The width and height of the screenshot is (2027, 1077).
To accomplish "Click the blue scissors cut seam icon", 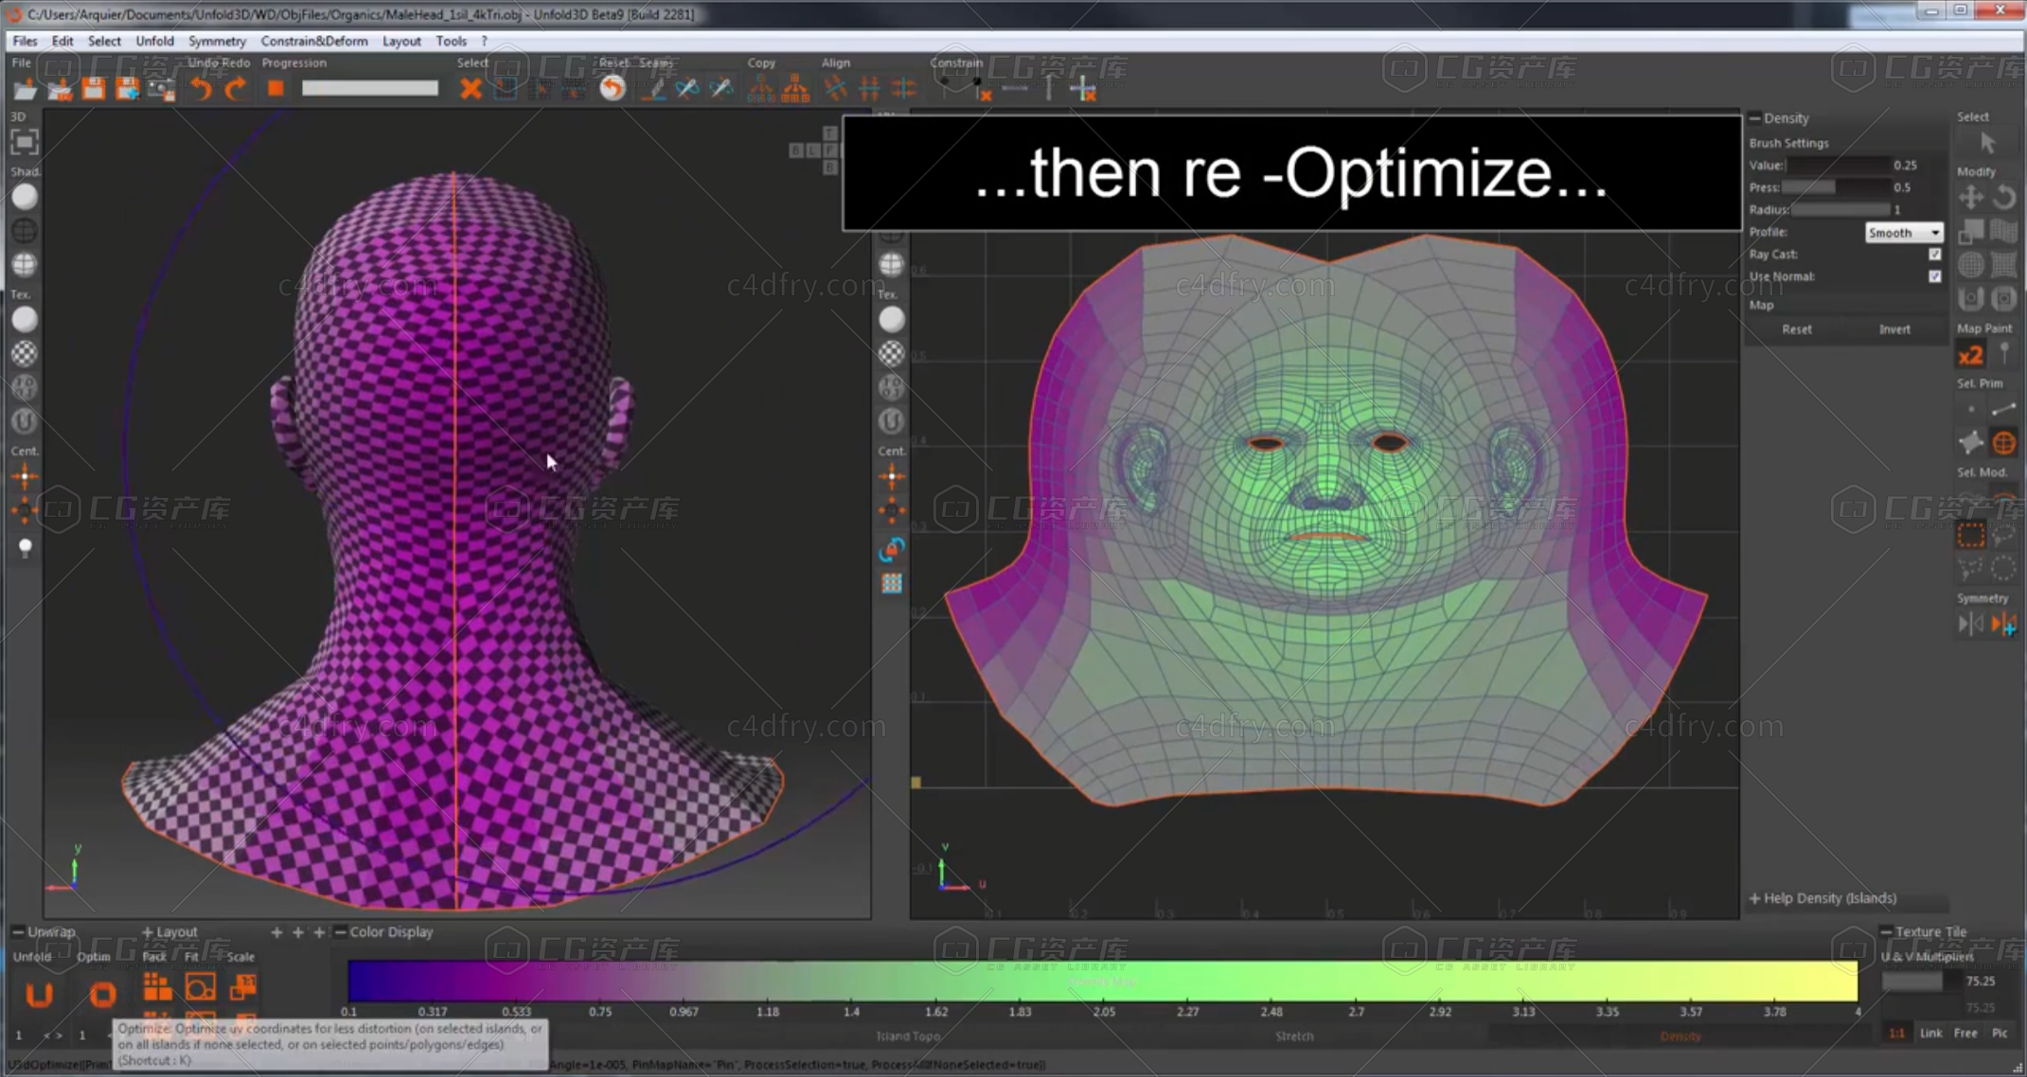I will (687, 89).
